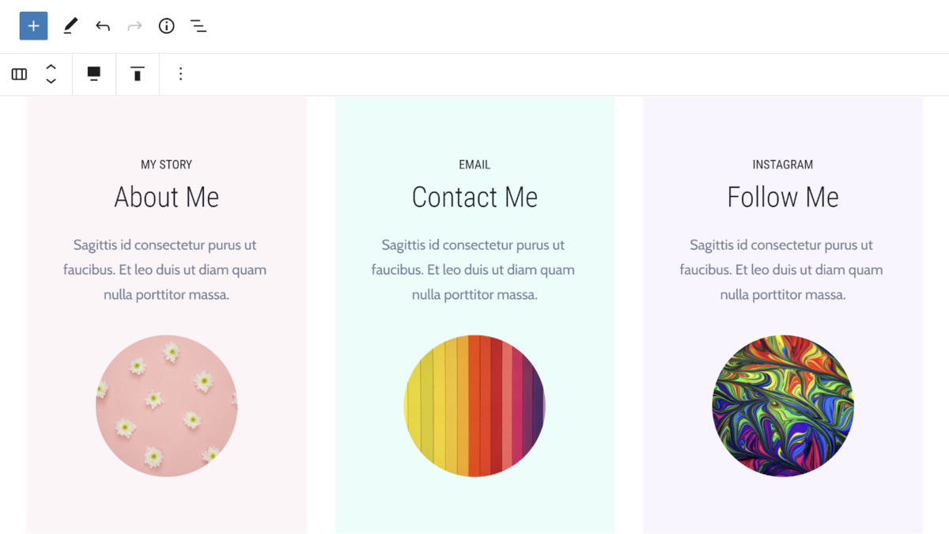Select the About Me heading
This screenshot has height=534, width=949.
pos(166,197)
